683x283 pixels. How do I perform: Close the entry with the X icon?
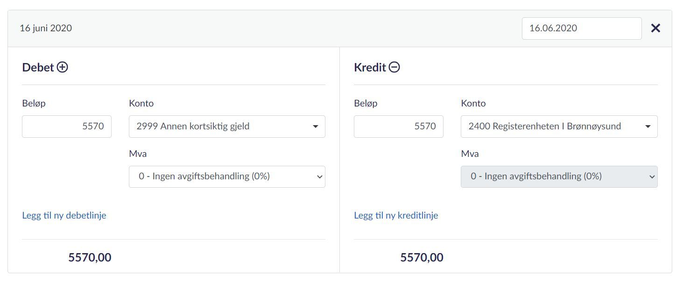click(x=655, y=28)
